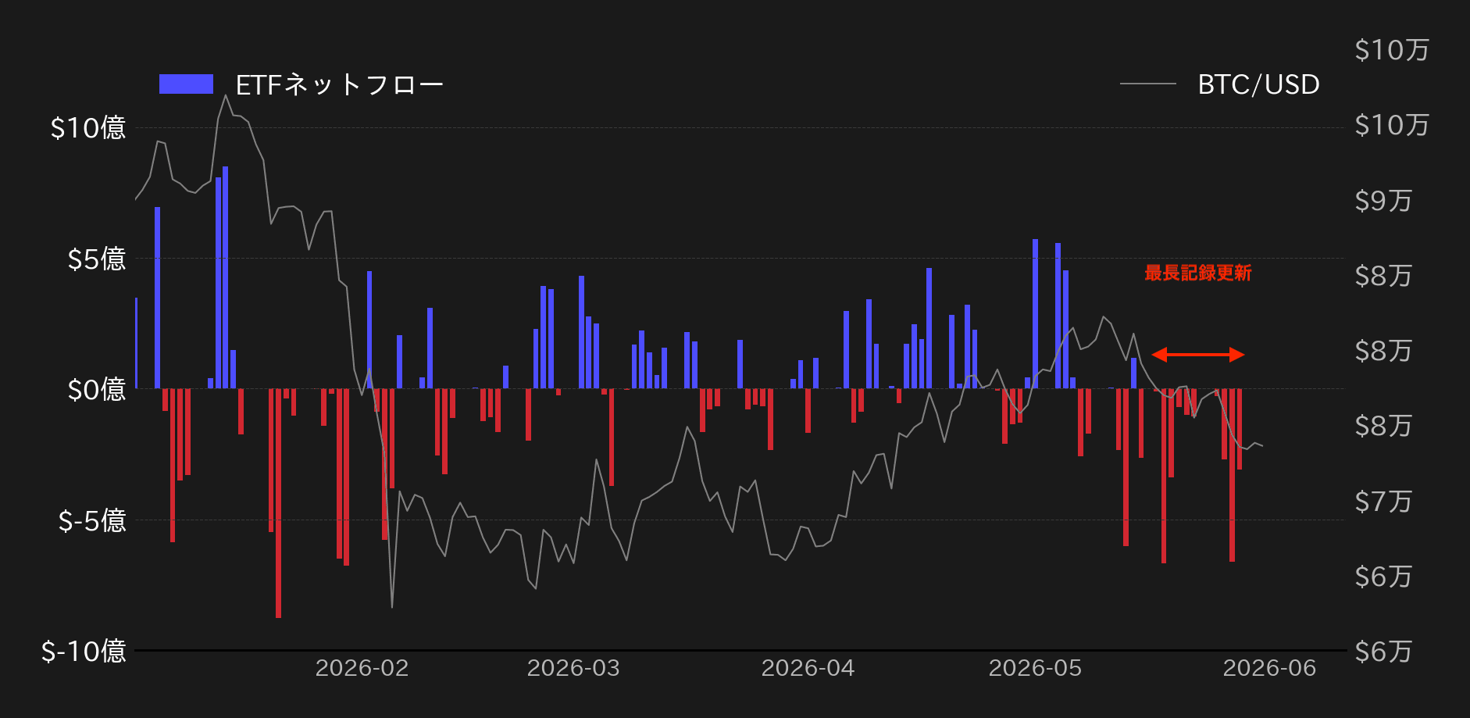Click the $5億 left axis label
The height and width of the screenshot is (718, 1470).
[97, 259]
